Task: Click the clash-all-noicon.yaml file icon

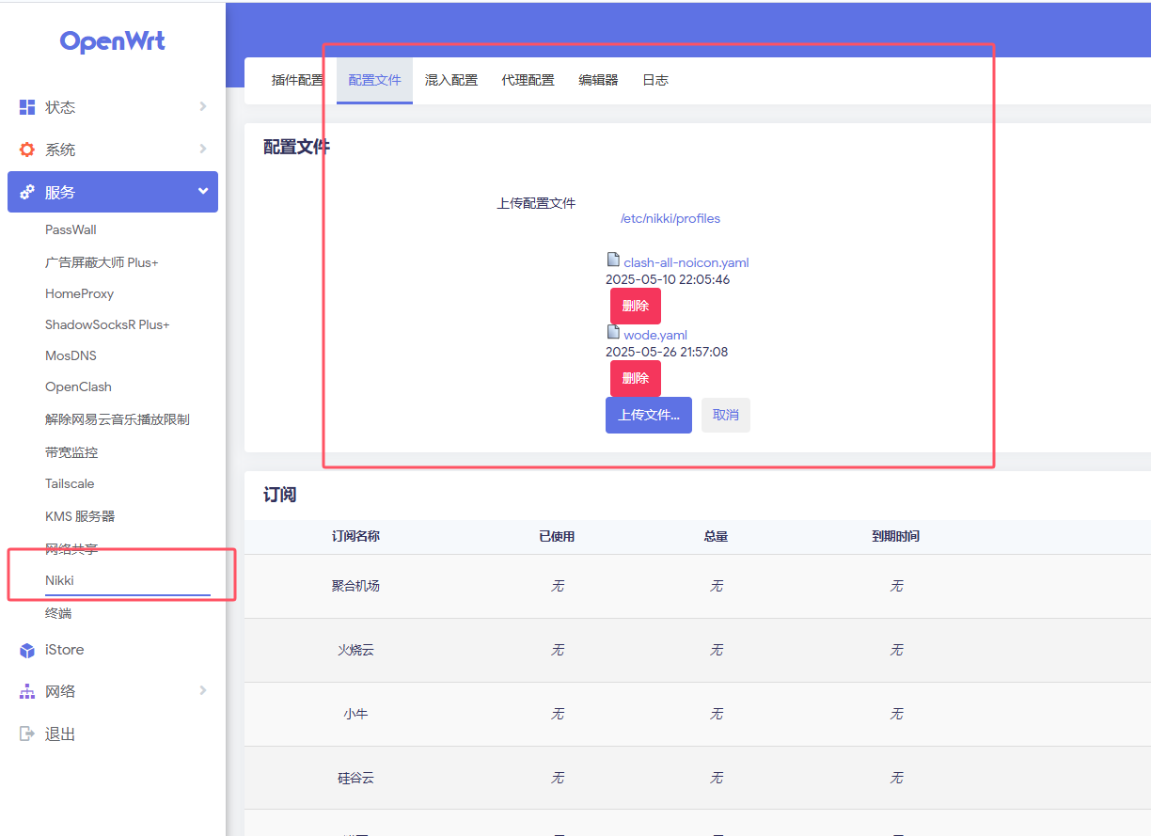Action: pos(613,260)
